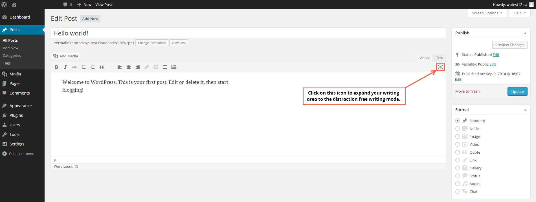Screen dimensions: 536x202
Task: Insert a blockquote in the post
Action: pos(102,67)
